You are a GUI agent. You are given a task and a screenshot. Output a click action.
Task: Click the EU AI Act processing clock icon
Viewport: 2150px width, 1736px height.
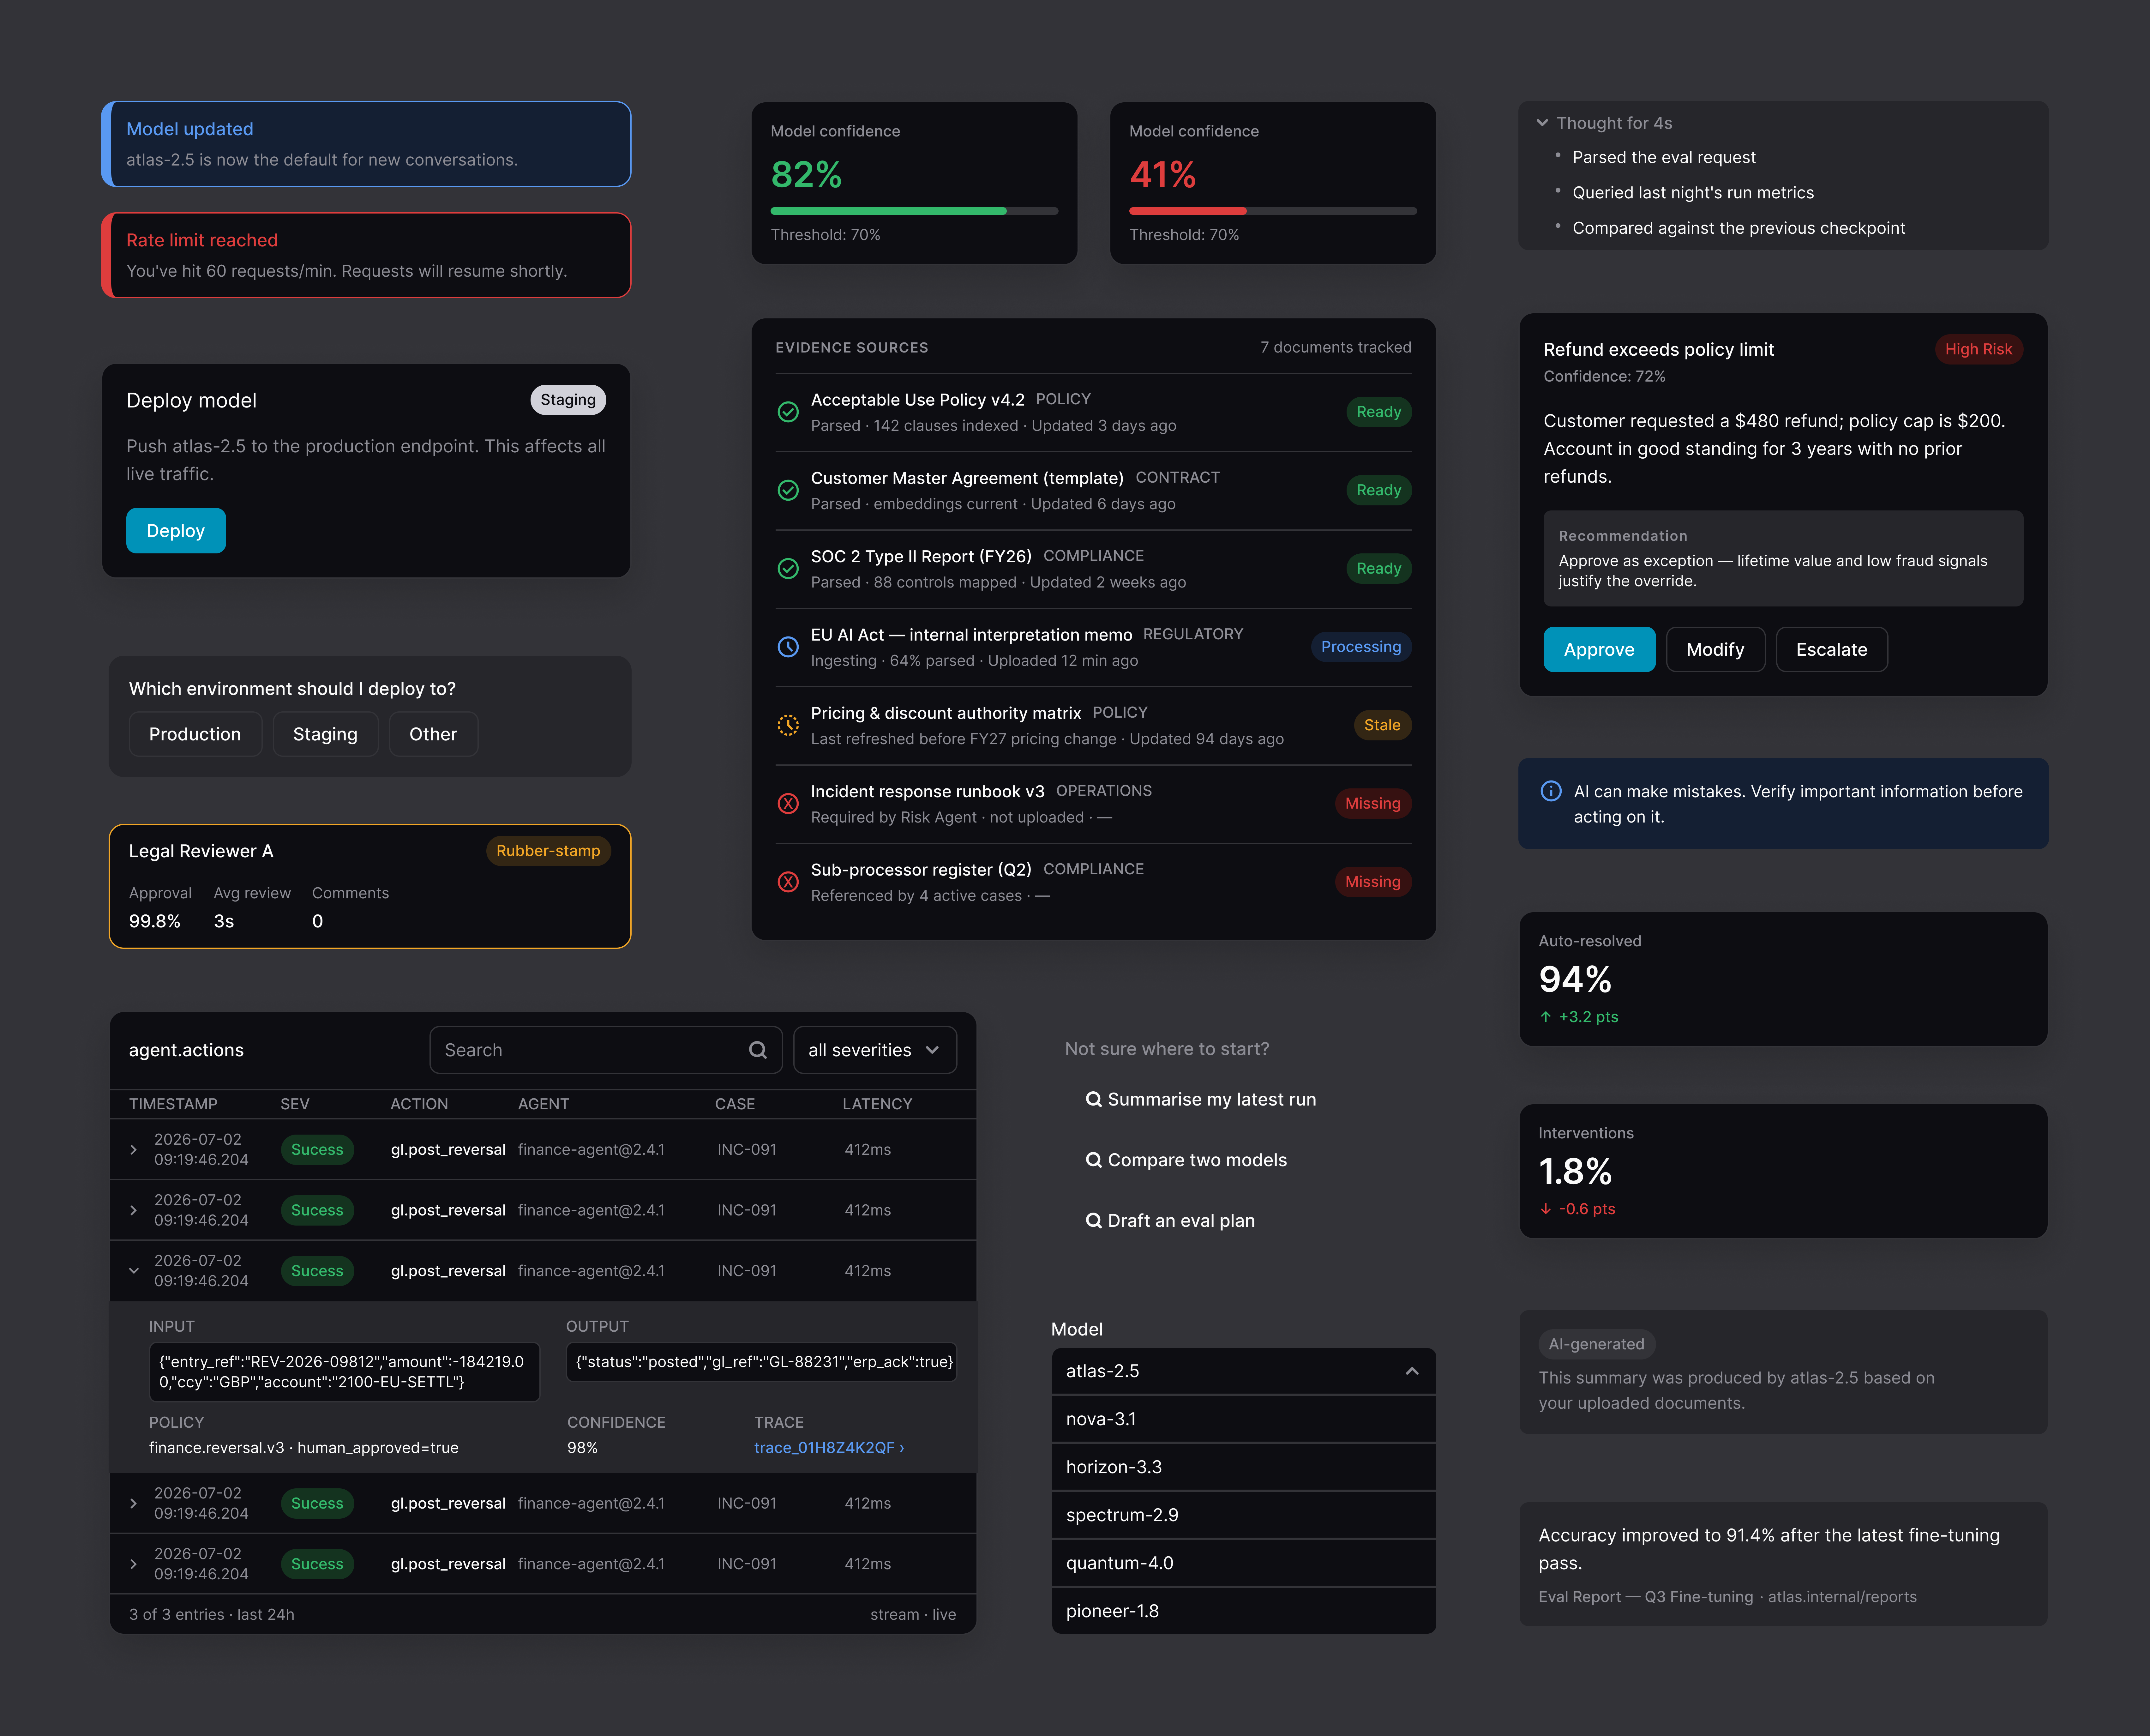tap(788, 647)
